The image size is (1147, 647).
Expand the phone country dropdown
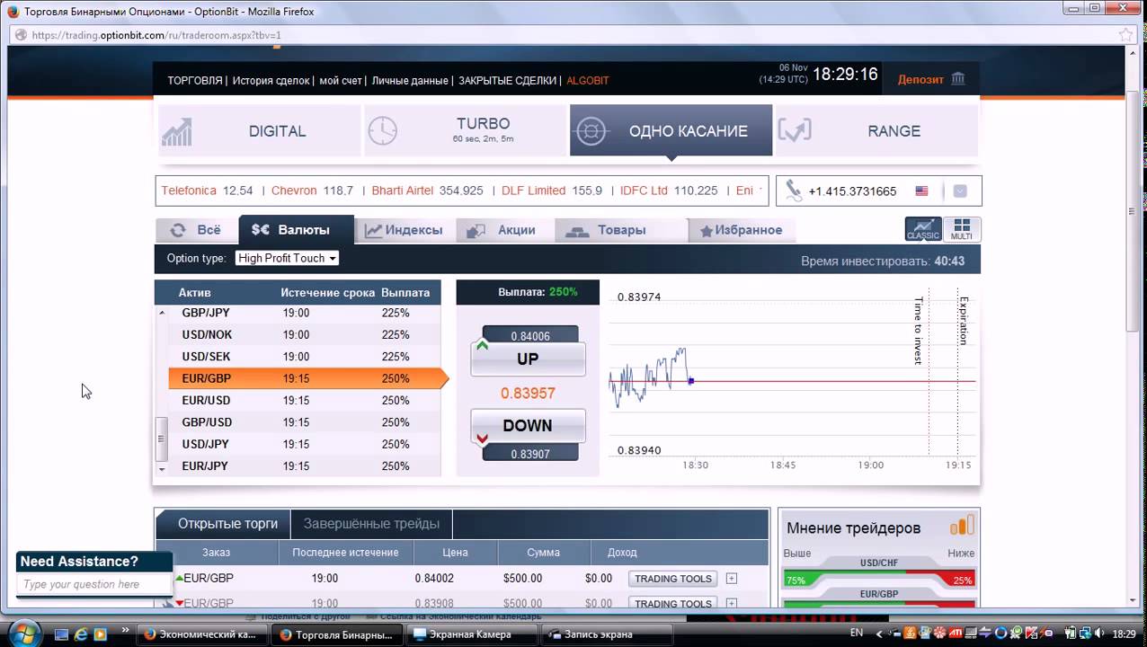[959, 191]
